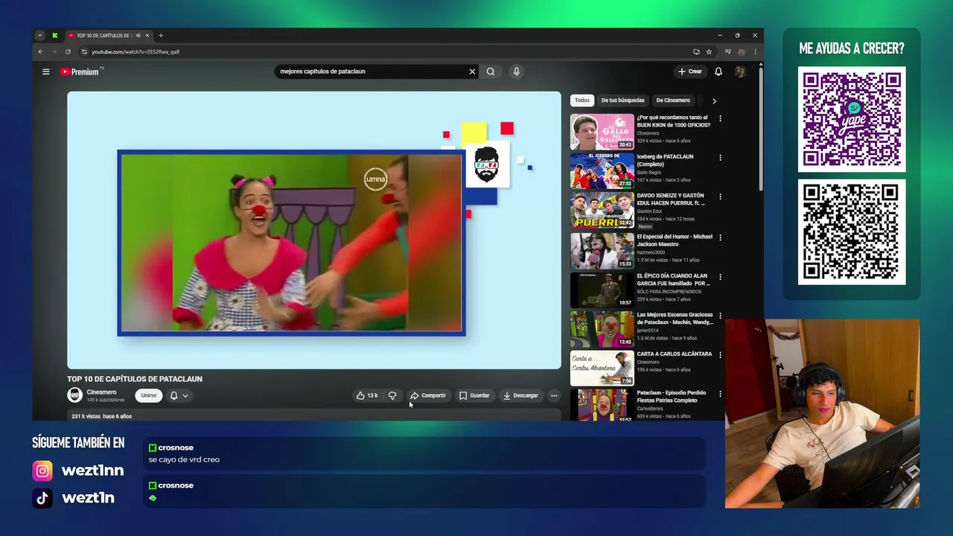953x536 pixels.
Task: Open options menu for Las Mejores Escenas
Action: pyautogui.click(x=720, y=316)
